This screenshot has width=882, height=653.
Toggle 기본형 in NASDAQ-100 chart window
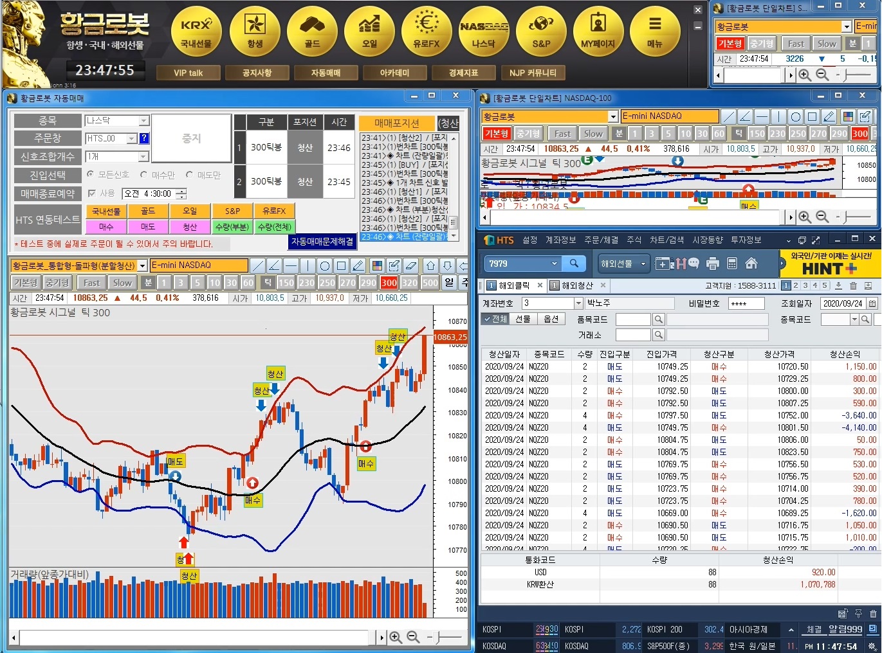(x=497, y=134)
